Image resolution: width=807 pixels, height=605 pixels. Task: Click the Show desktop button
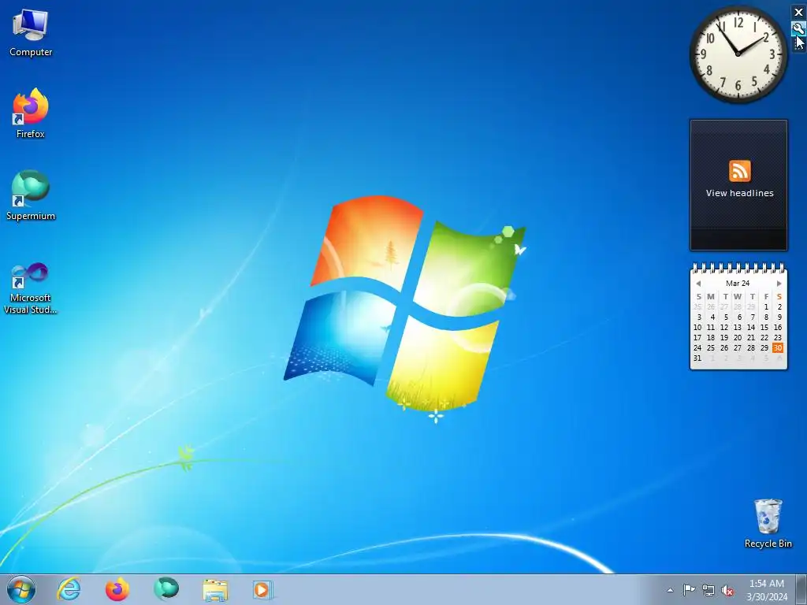pos(801,589)
